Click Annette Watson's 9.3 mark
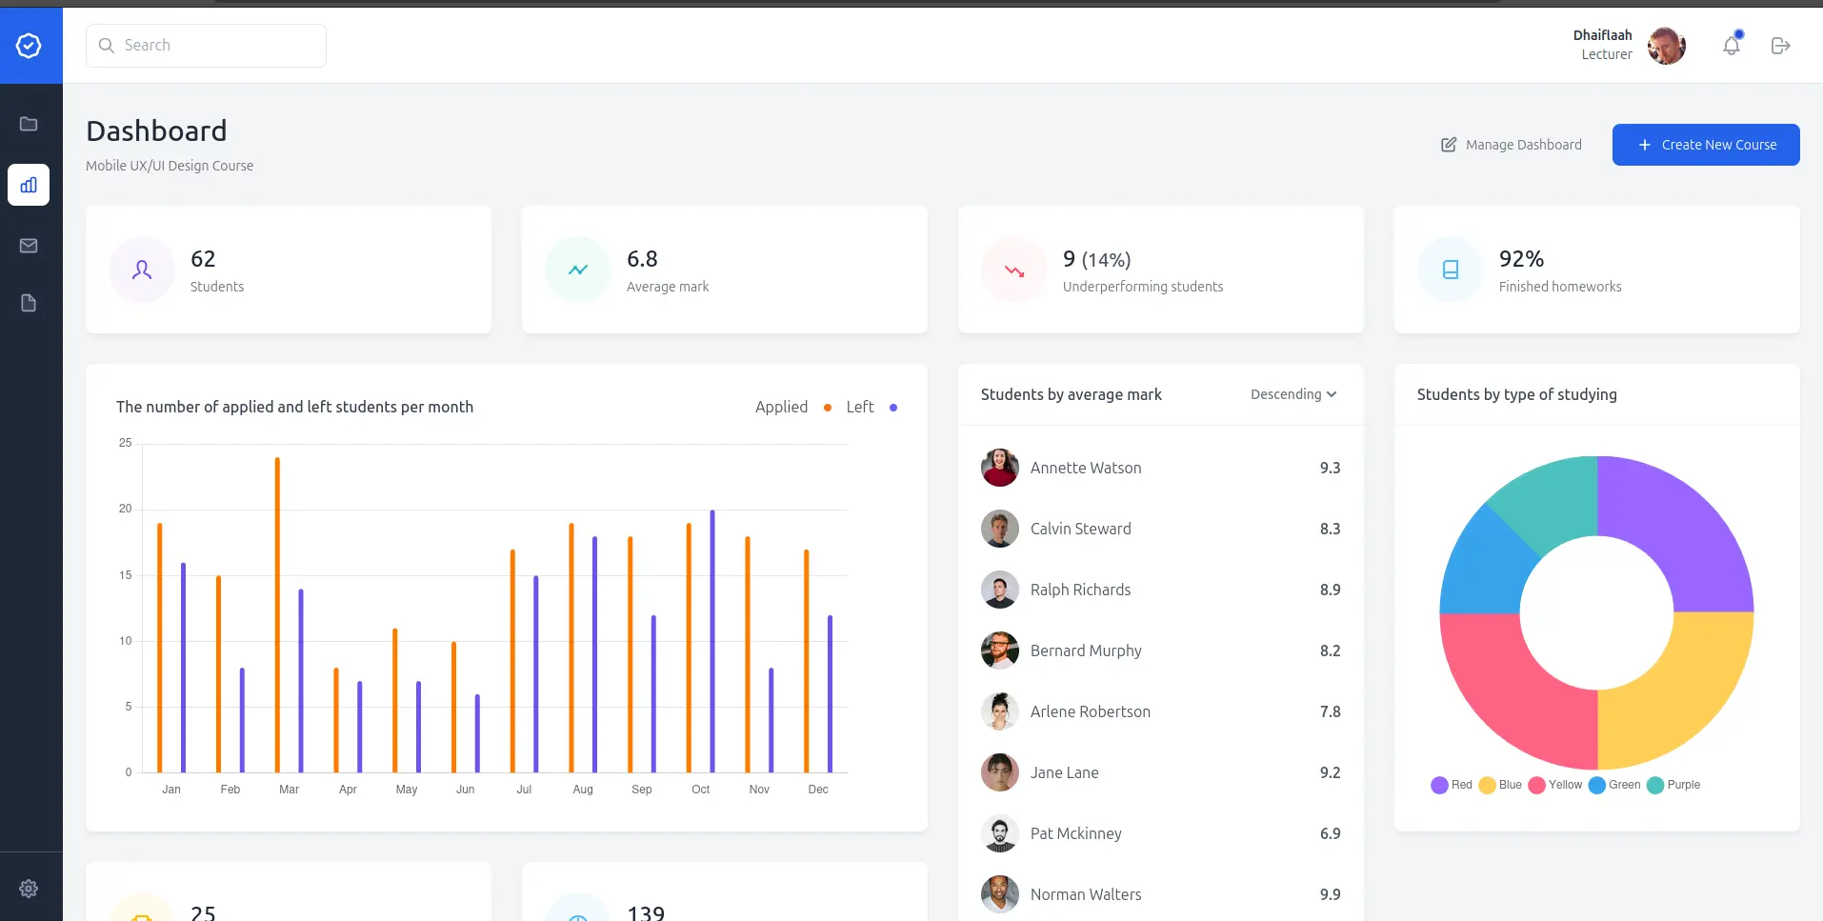This screenshot has height=921, width=1823. [1330, 468]
